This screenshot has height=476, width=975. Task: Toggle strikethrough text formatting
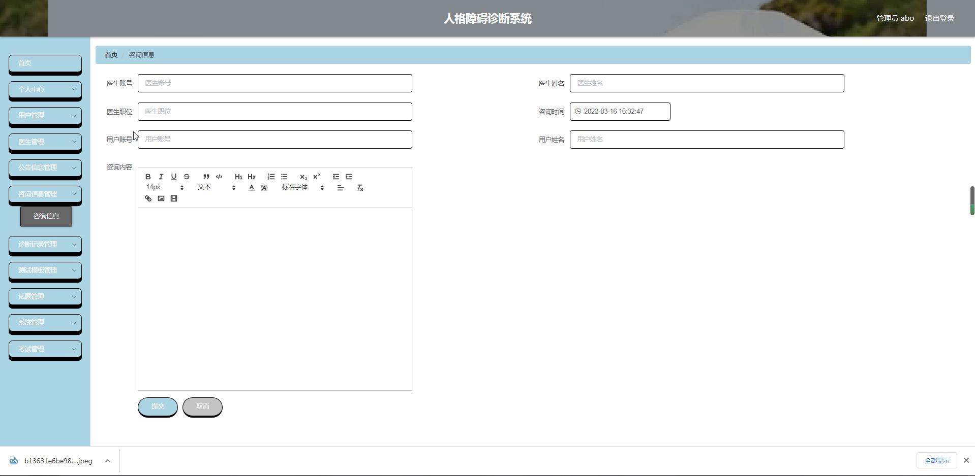[x=187, y=177]
